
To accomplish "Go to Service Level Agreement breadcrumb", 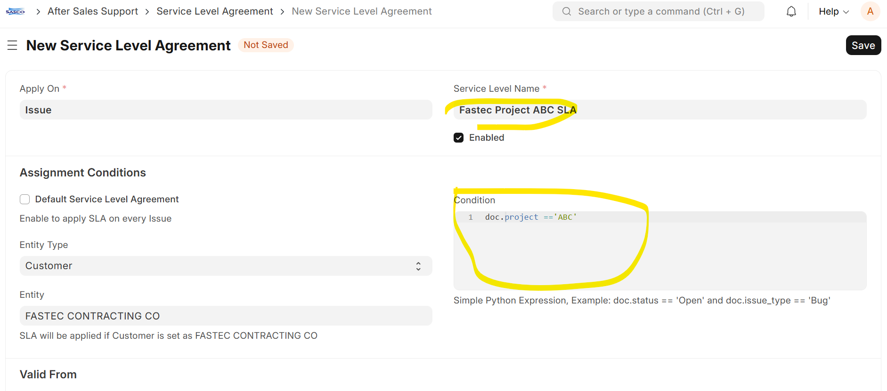I will pos(214,11).
